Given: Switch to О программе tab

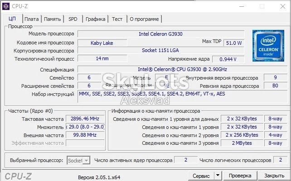Looking at the screenshot, I should coord(144,19).
